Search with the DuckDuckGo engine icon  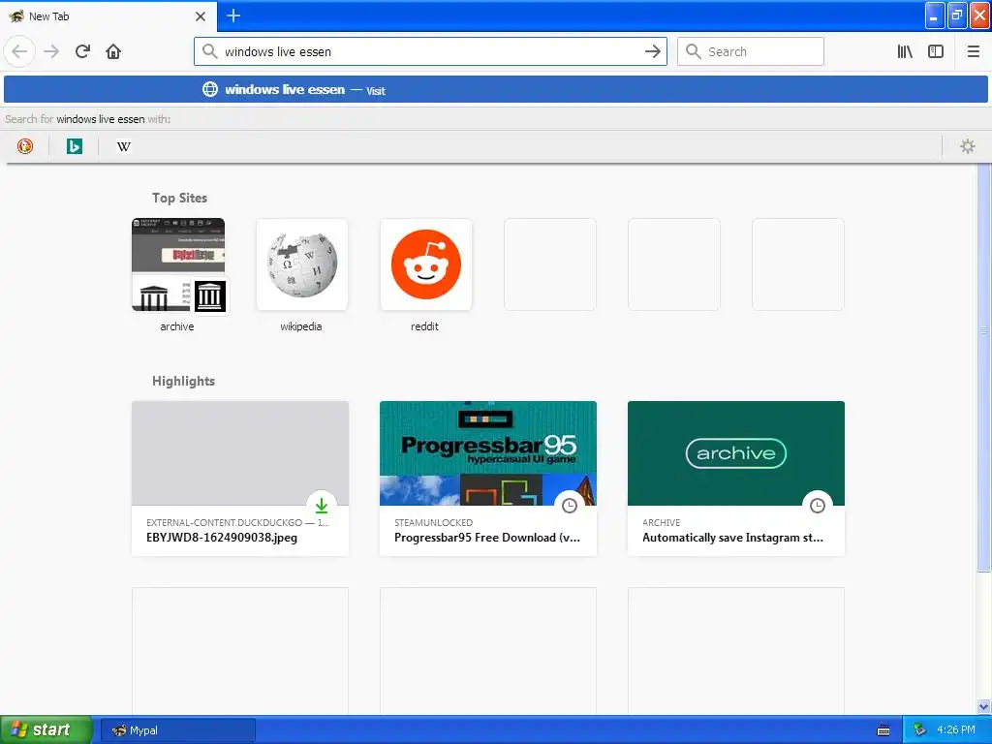pos(24,146)
